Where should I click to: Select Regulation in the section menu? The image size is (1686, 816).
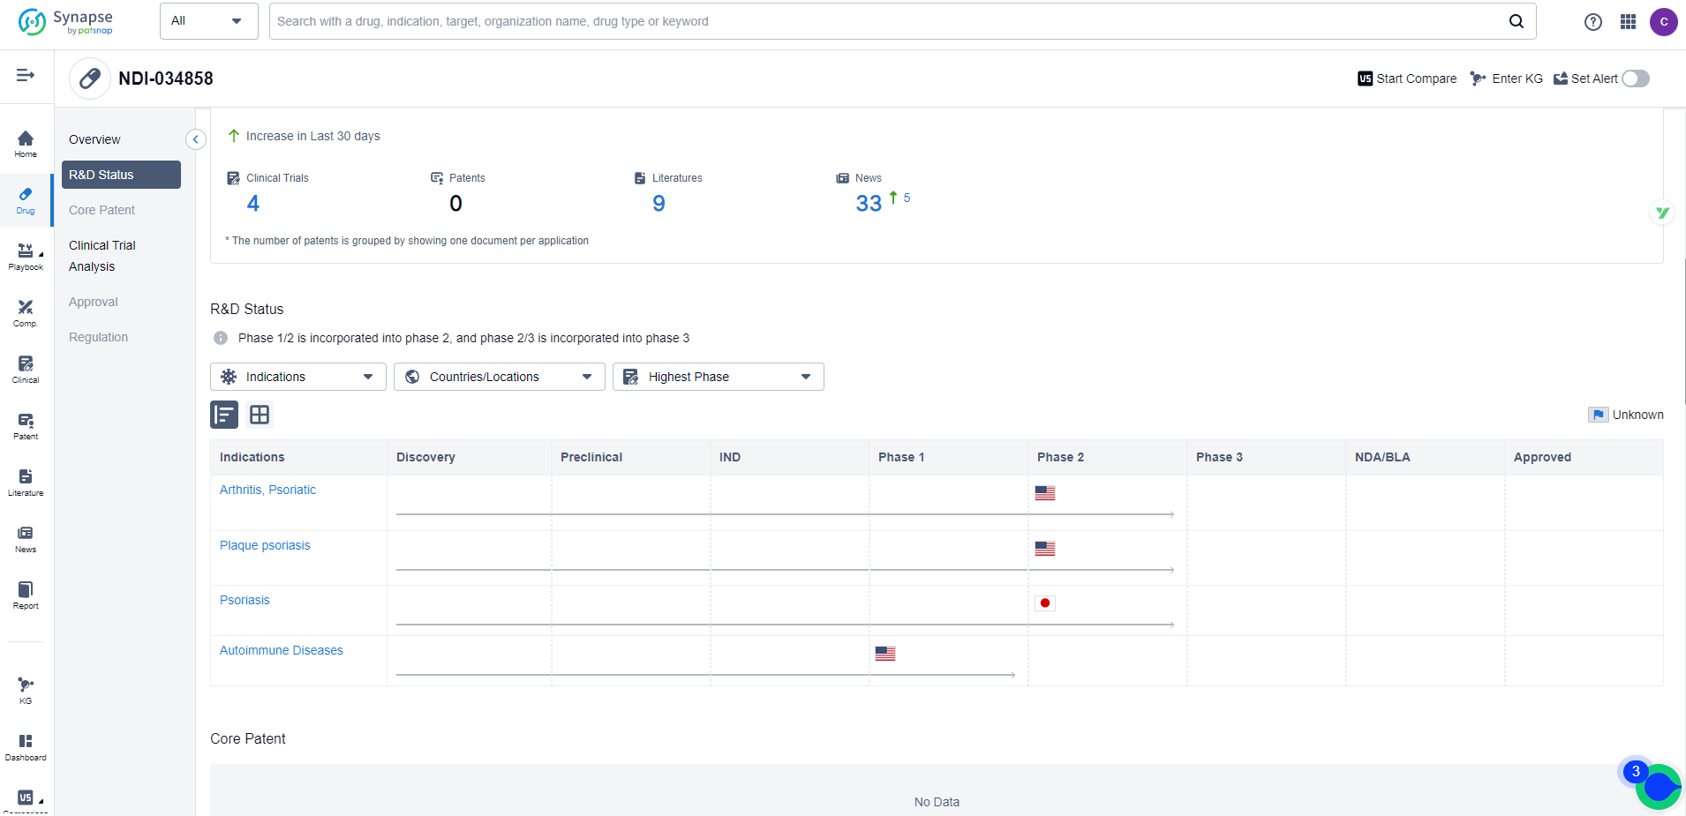98,337
